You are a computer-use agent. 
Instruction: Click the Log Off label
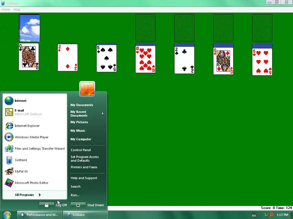click(x=61, y=205)
